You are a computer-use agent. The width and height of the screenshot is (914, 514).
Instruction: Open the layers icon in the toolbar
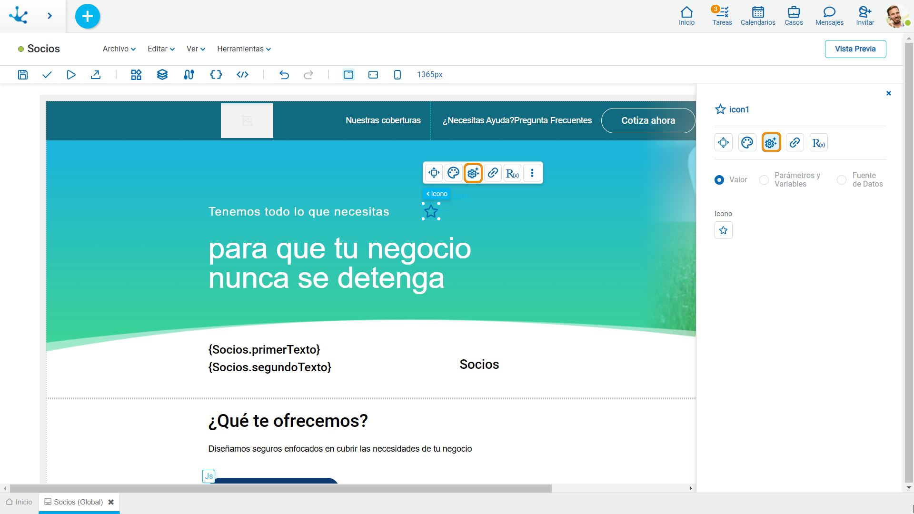click(162, 75)
